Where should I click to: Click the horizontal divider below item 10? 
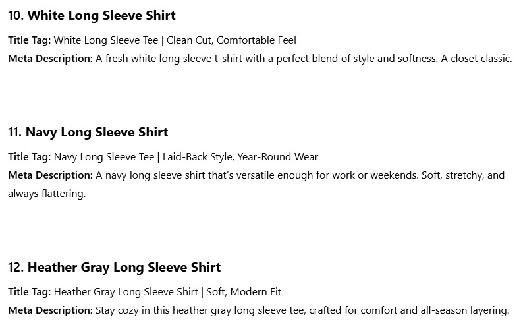coord(261,94)
